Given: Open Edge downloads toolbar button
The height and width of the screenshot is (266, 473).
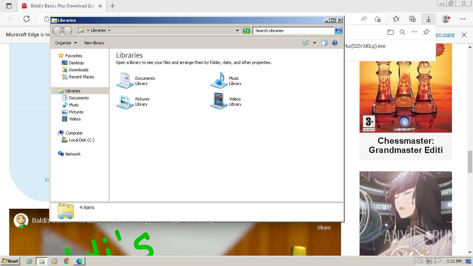Looking at the screenshot, I should (x=428, y=19).
